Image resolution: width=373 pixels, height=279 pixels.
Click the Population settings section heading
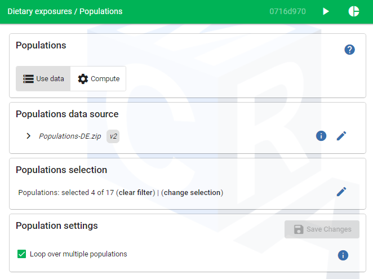(x=57, y=225)
